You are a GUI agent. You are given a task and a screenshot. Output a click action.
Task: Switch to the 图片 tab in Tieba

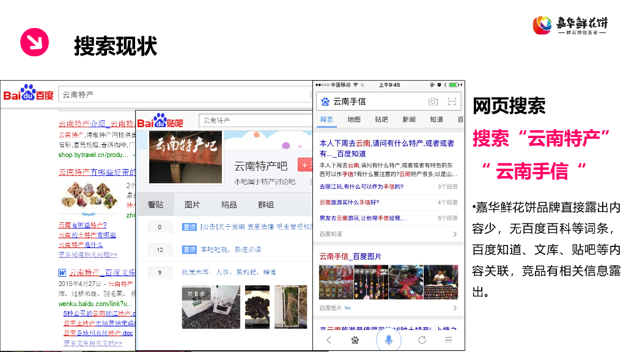[192, 205]
